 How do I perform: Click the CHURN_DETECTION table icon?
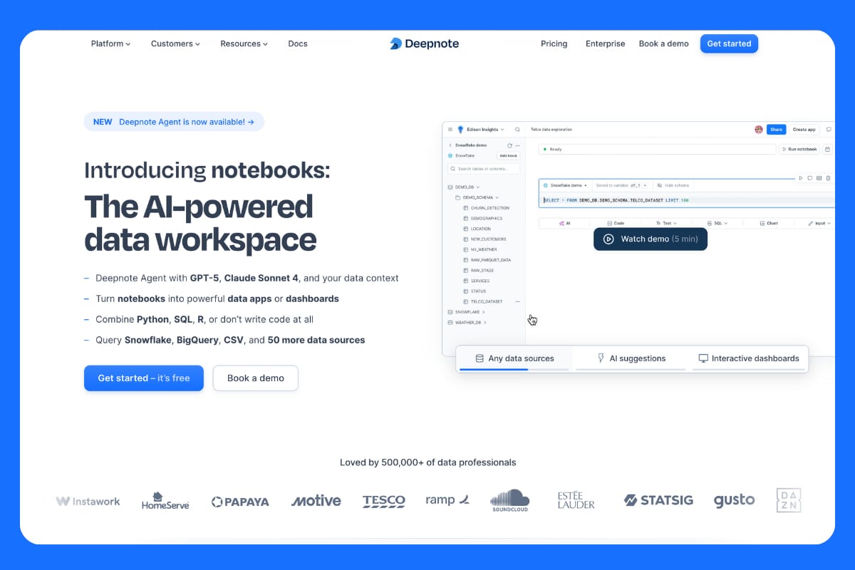pos(466,208)
